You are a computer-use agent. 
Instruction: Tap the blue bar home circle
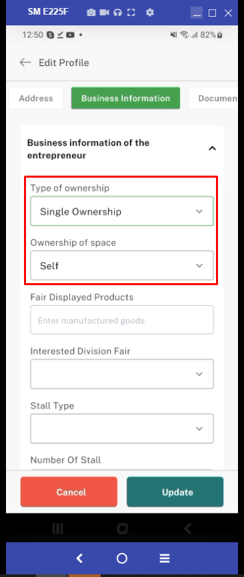(x=122, y=558)
